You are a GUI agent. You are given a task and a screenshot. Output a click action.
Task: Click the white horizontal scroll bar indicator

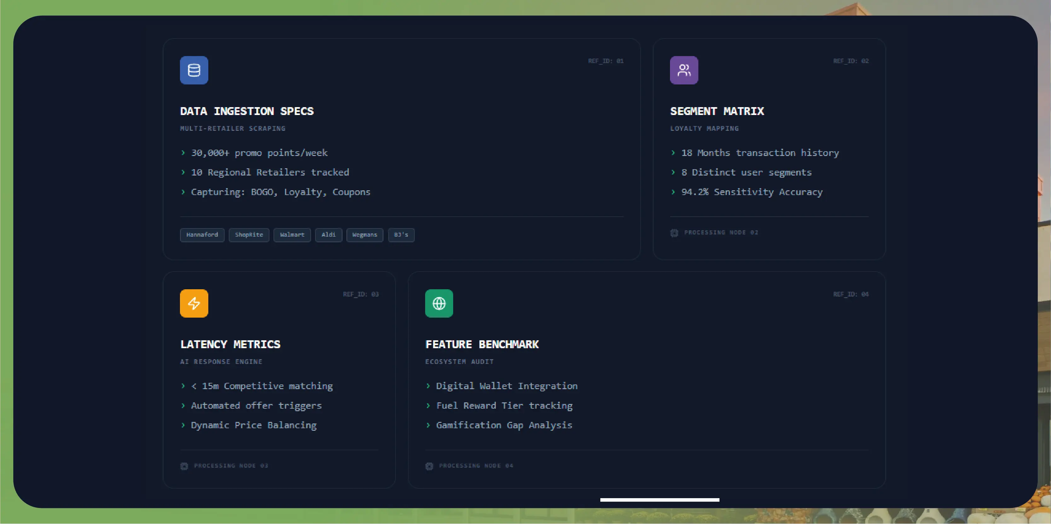(659, 499)
